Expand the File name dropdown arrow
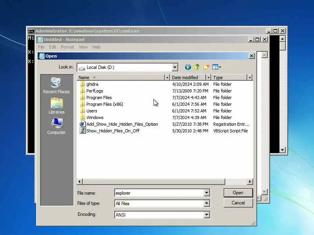 [x=206, y=193]
